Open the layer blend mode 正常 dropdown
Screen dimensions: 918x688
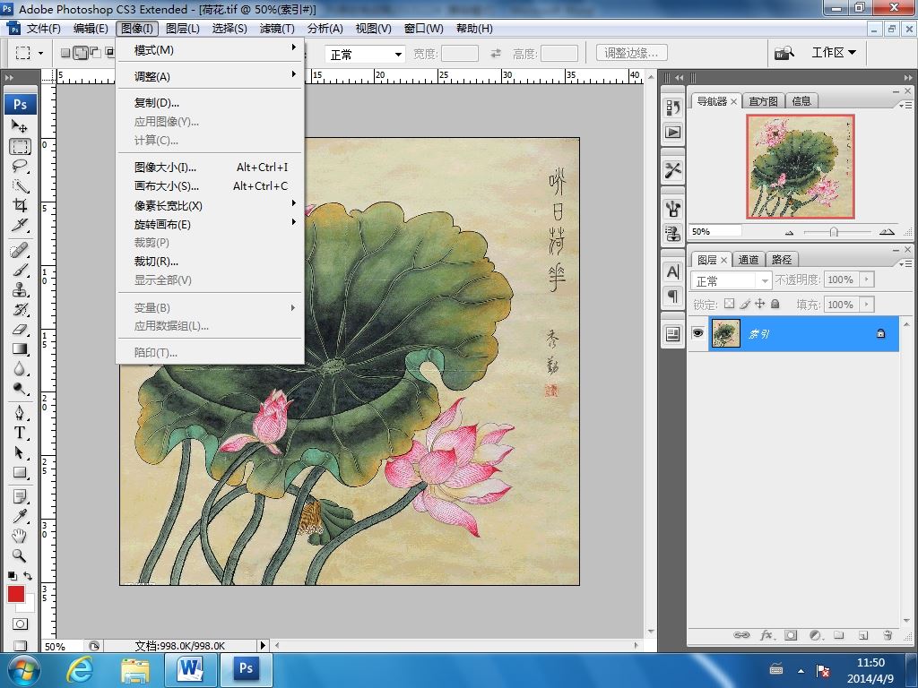click(x=731, y=280)
